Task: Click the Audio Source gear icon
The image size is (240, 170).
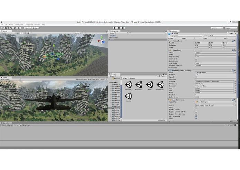Action: click(x=235, y=100)
